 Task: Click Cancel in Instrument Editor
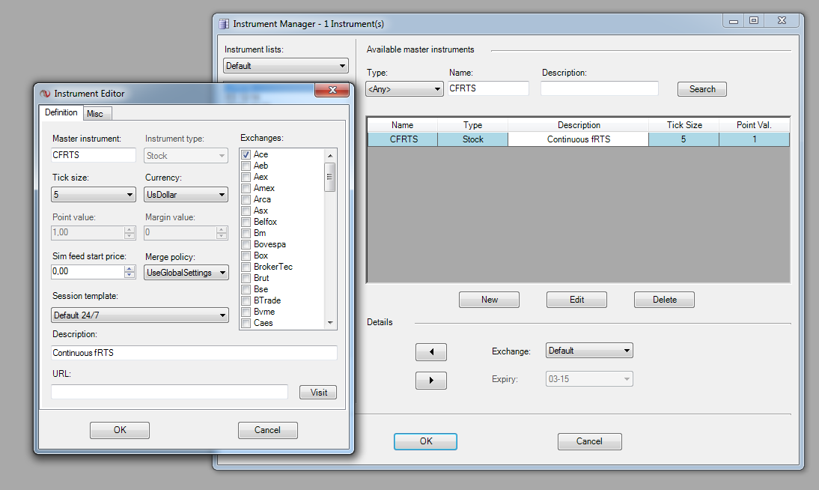click(x=267, y=430)
